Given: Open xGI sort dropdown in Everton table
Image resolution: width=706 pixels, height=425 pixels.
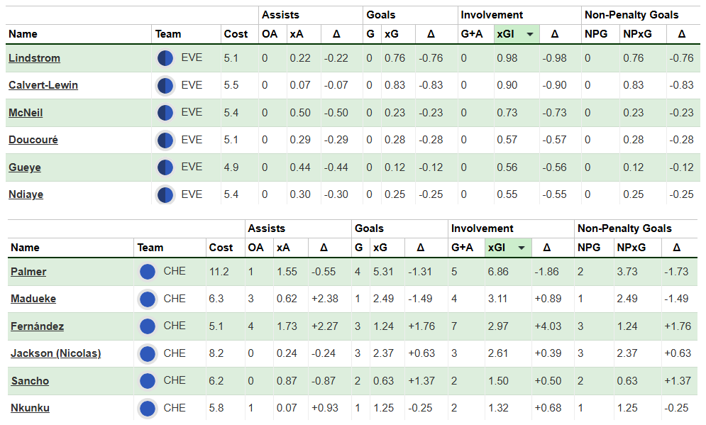Looking at the screenshot, I should (531, 34).
